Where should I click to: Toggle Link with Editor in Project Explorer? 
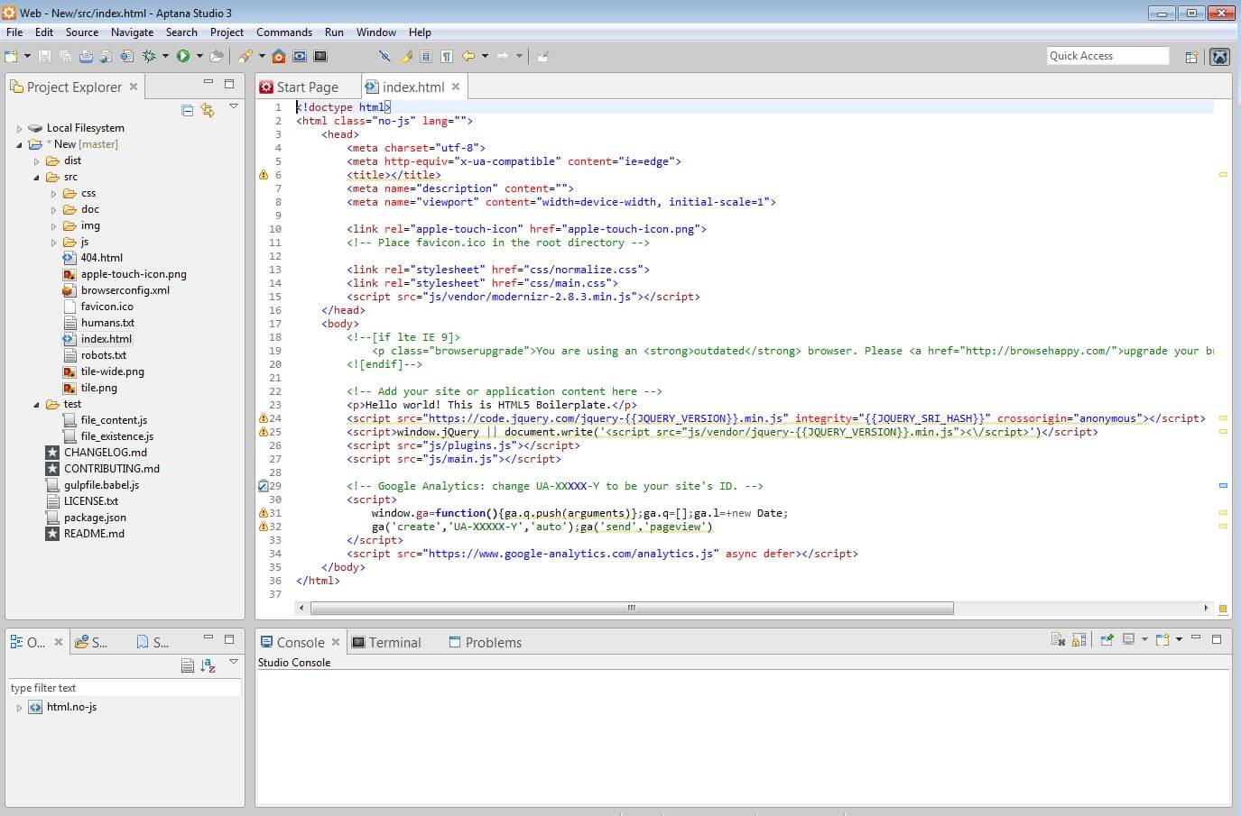[208, 110]
